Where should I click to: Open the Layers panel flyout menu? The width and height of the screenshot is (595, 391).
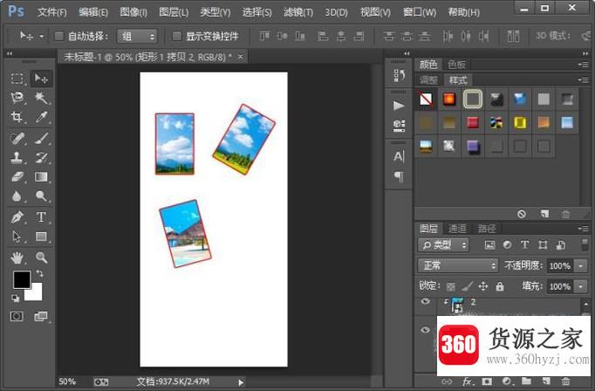pyautogui.click(x=584, y=229)
